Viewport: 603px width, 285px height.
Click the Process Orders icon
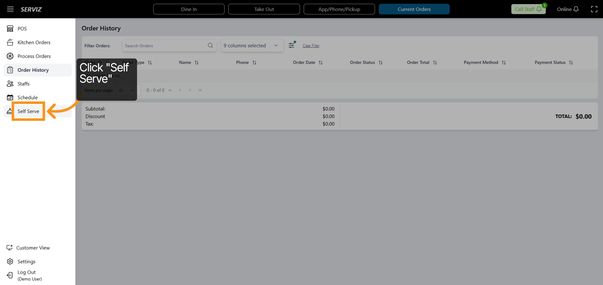tap(10, 56)
